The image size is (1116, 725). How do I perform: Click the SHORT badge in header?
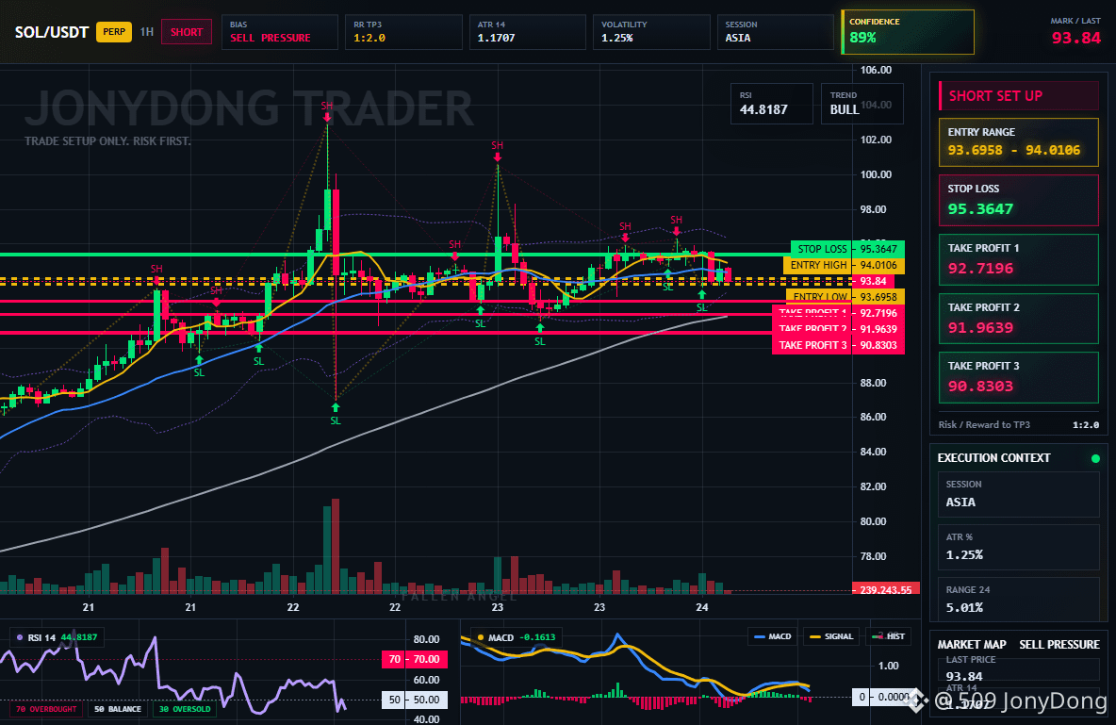point(187,32)
